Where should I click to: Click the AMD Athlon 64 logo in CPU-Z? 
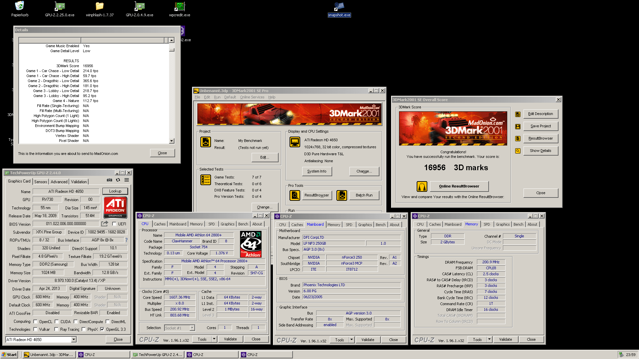point(251,244)
